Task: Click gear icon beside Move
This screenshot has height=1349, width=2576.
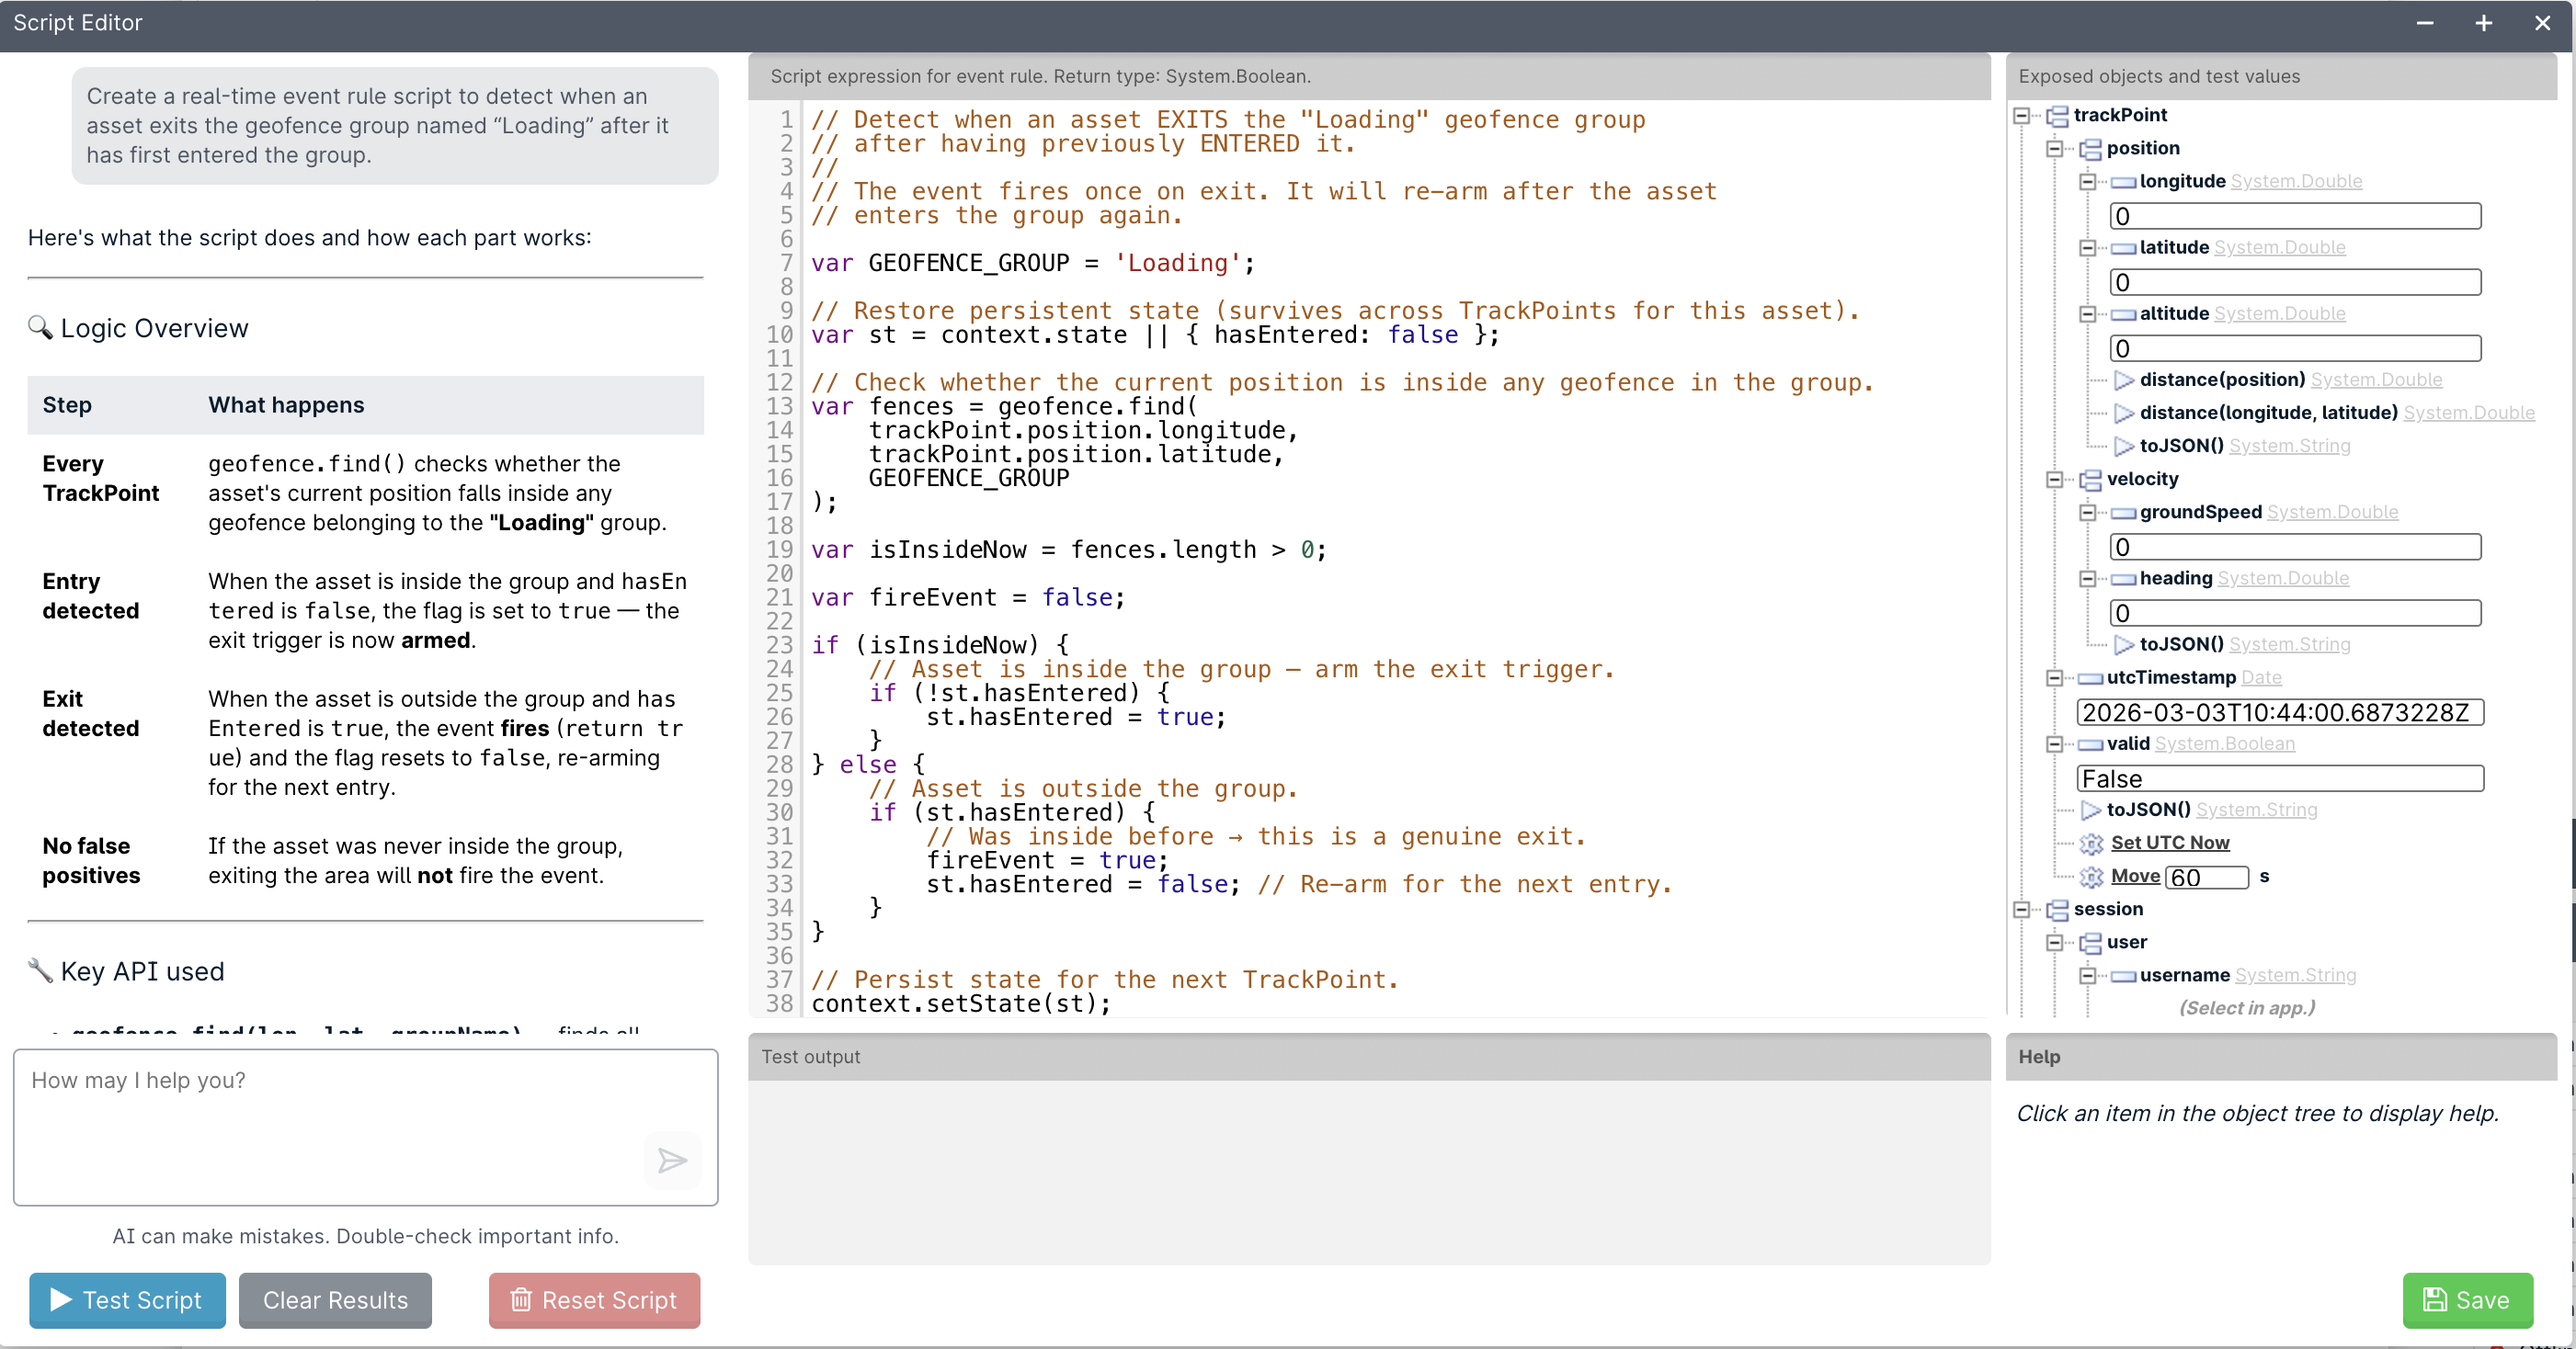Action: [2091, 877]
